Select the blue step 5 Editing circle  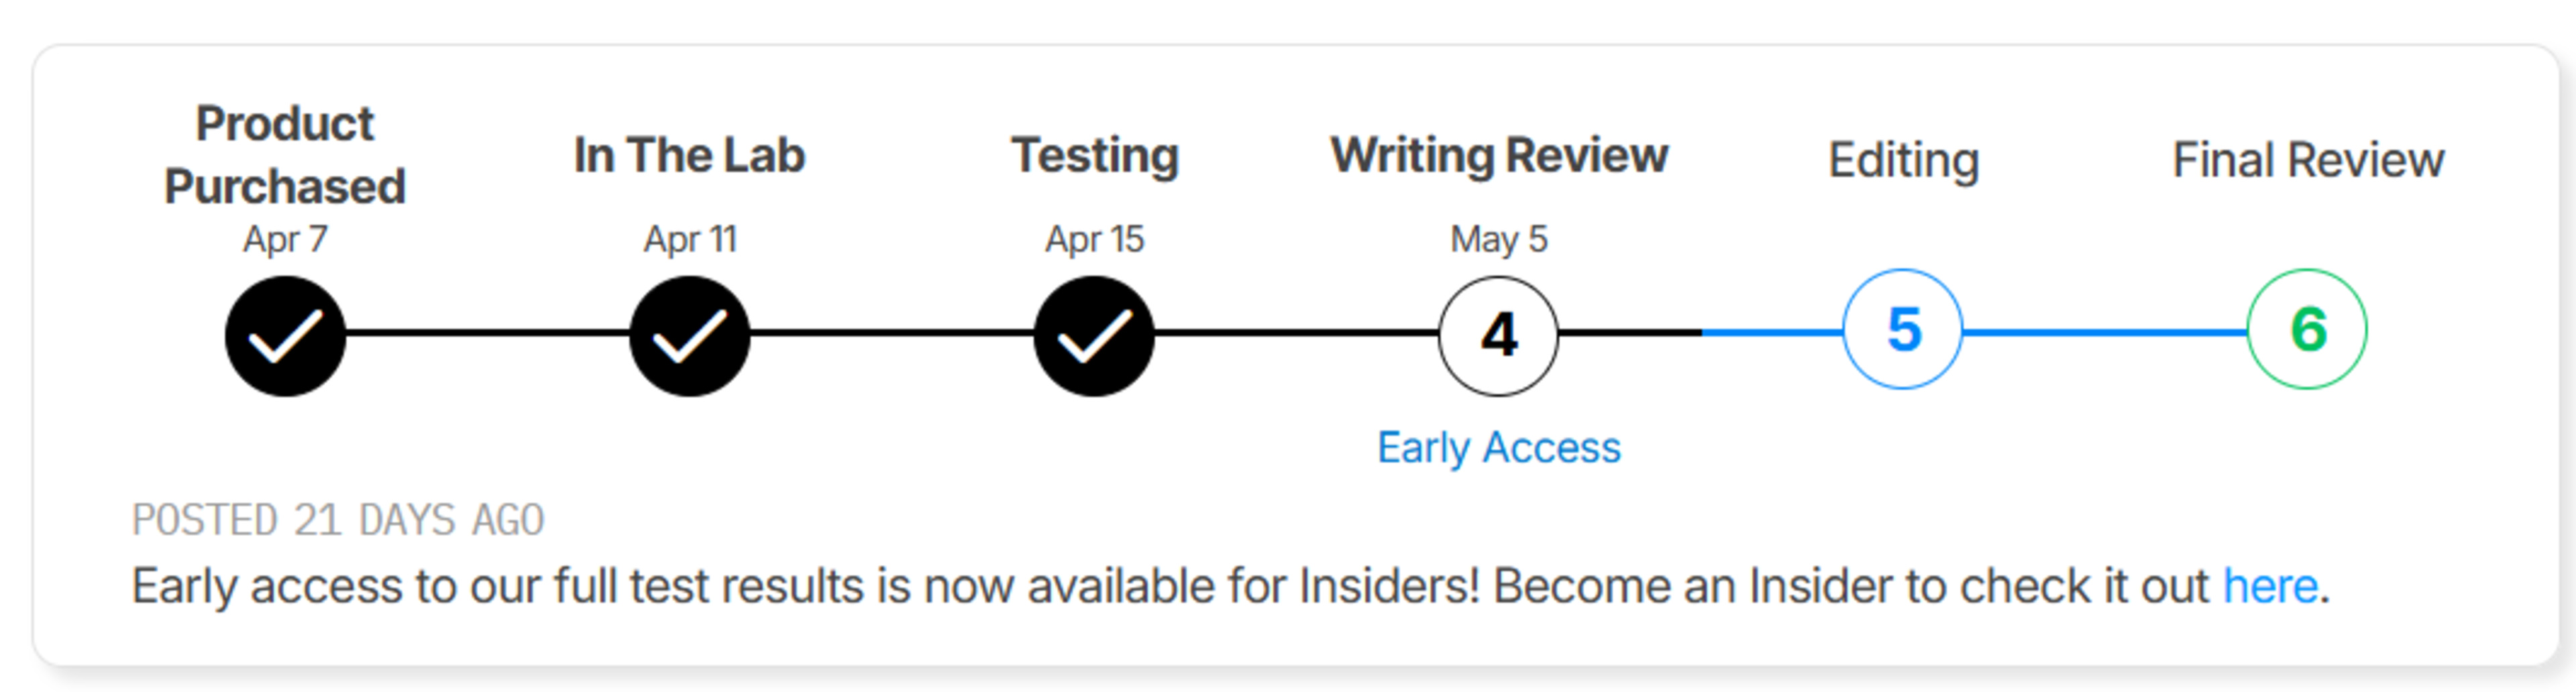[x=1903, y=329]
